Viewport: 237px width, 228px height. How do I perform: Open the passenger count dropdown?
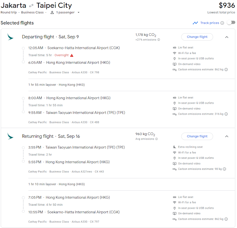pos(65,13)
